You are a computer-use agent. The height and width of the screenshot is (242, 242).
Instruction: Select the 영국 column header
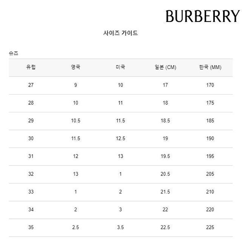click(x=76, y=67)
